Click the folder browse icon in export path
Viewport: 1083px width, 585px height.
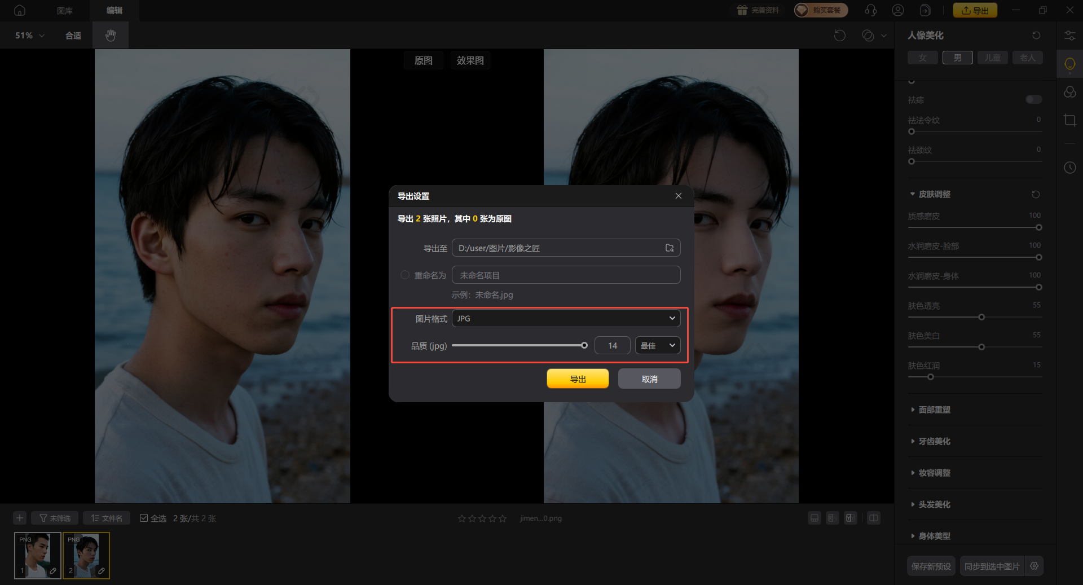click(670, 248)
